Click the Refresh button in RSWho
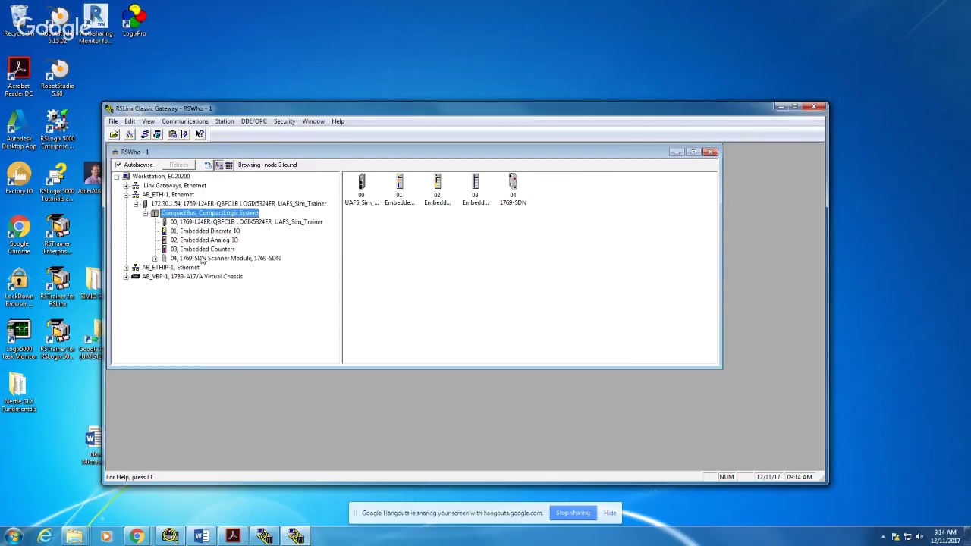 [179, 165]
